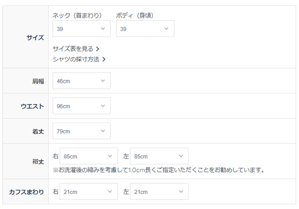Image resolution: width=299 pixels, height=209 pixels.
Task: Select the サイズ row header cell
Action: tap(26, 37)
